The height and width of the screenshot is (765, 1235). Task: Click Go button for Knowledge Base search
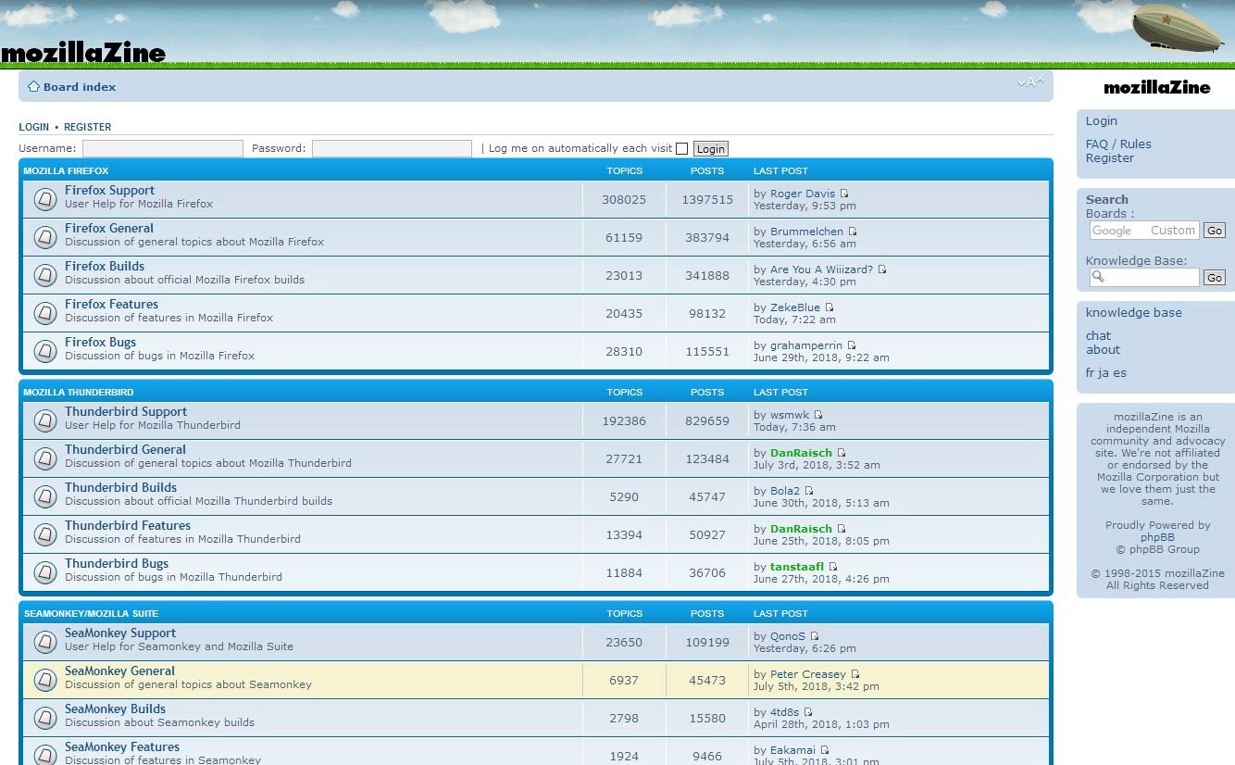1215,277
